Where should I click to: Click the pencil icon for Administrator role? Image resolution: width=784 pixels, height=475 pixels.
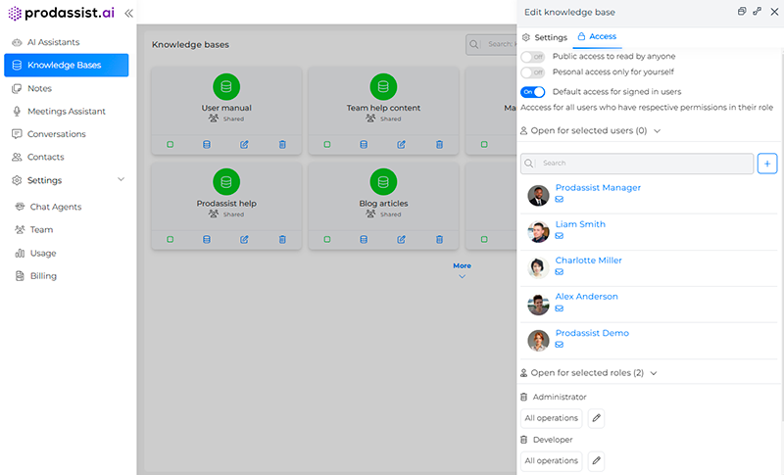[596, 418]
